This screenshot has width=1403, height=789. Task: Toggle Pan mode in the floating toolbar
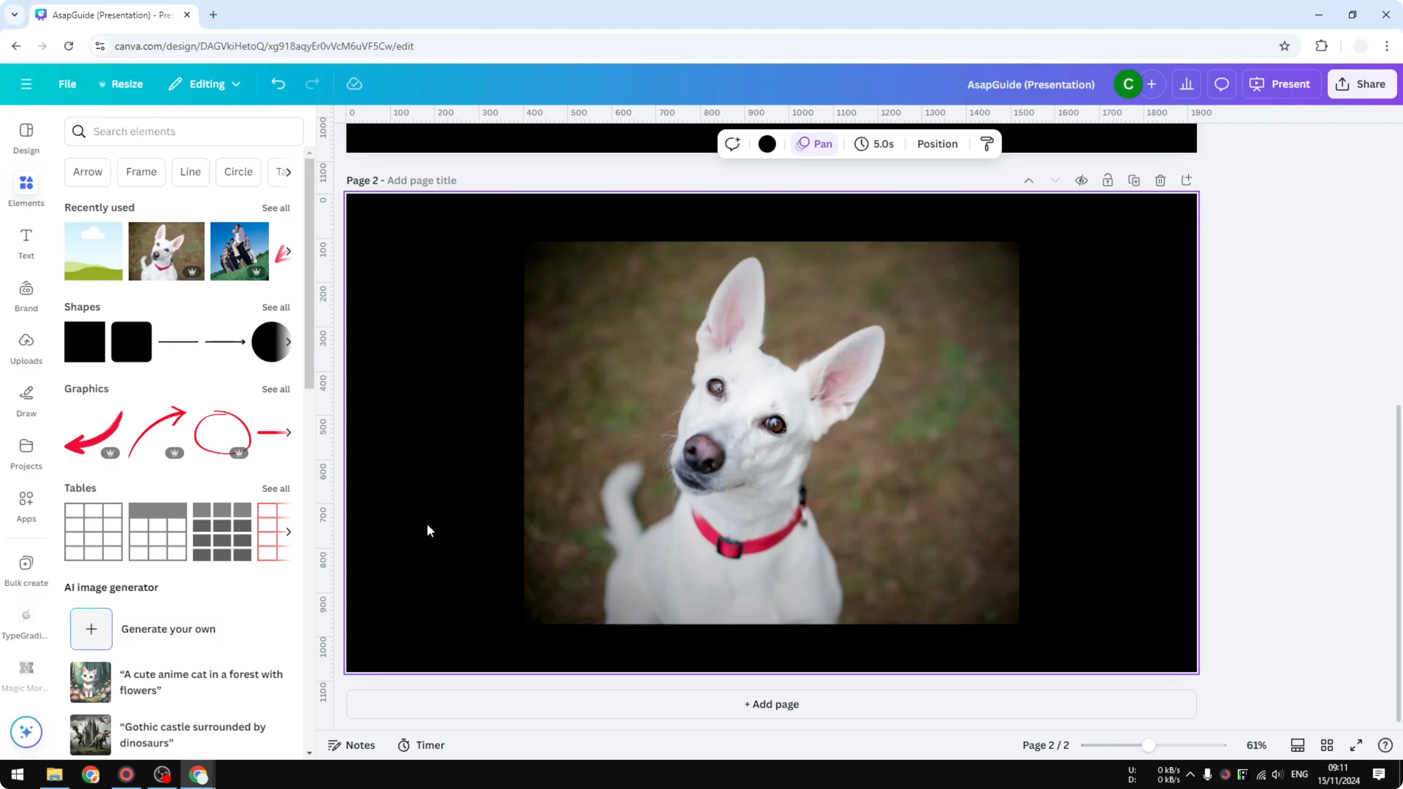(x=814, y=143)
